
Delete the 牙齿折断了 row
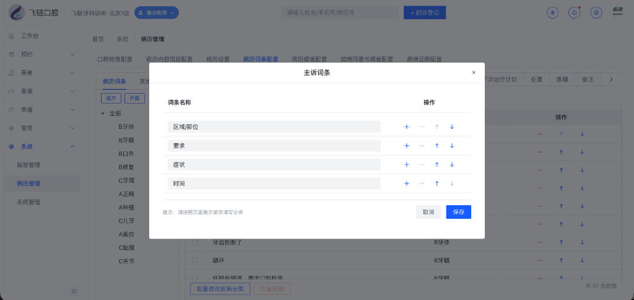click(540, 242)
